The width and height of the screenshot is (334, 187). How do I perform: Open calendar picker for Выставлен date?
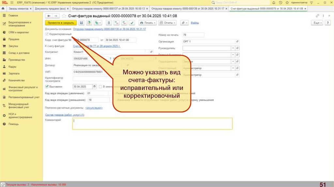pos(94,87)
